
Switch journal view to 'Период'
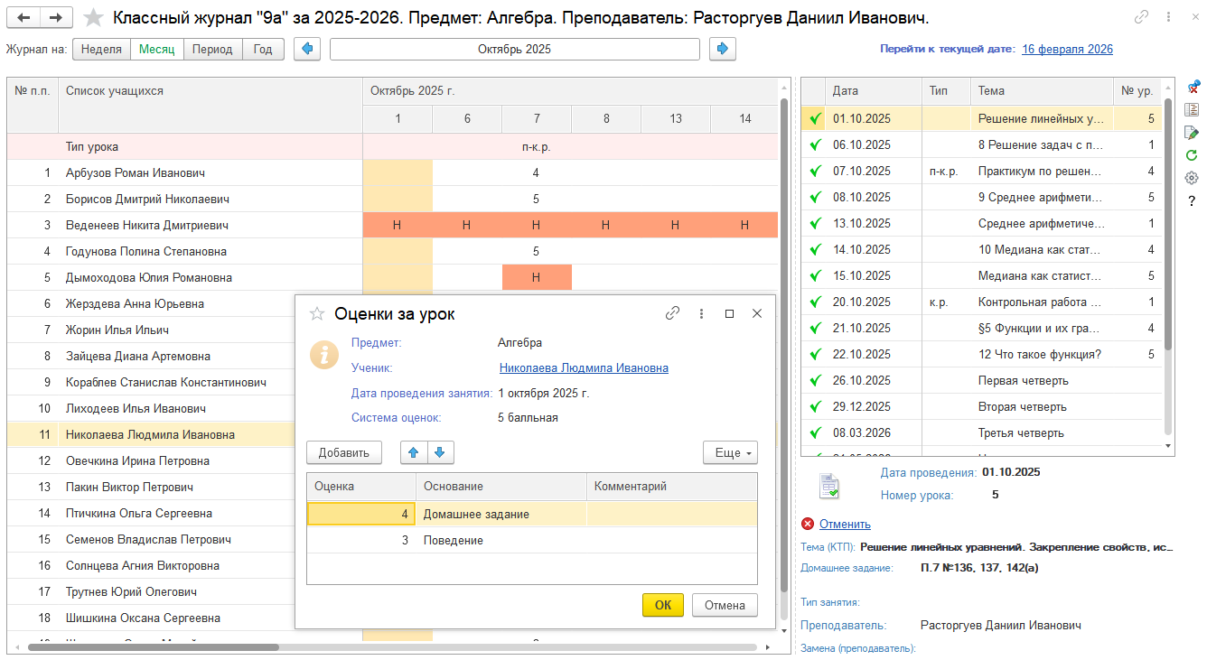click(213, 50)
